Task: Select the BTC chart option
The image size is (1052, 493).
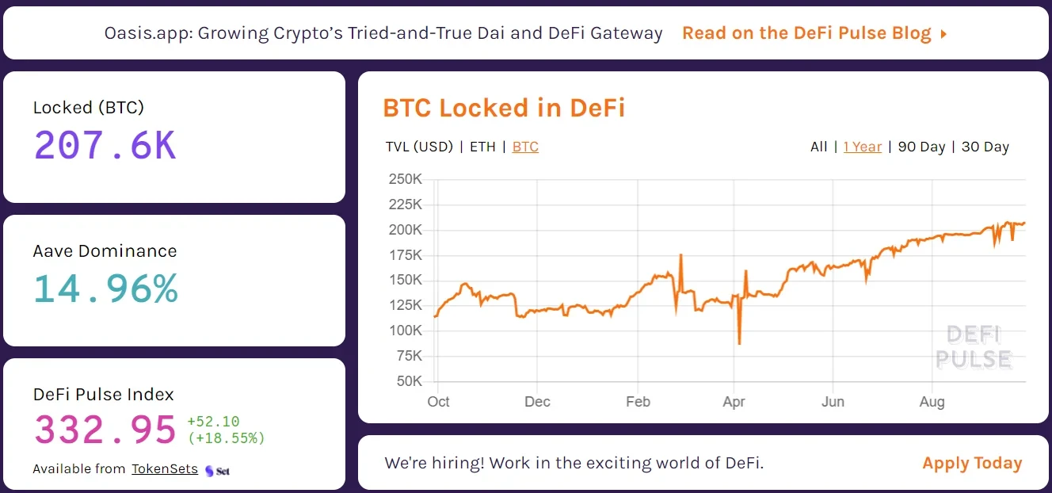Action: [x=525, y=147]
